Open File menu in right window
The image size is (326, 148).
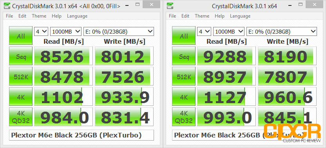172,16
